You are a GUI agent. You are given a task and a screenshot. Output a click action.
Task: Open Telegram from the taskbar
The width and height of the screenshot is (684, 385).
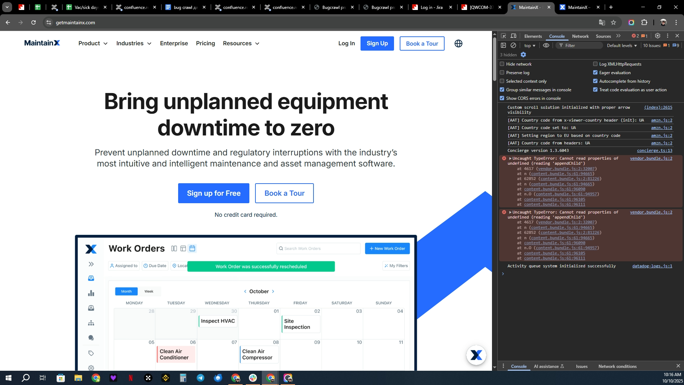[201, 378]
